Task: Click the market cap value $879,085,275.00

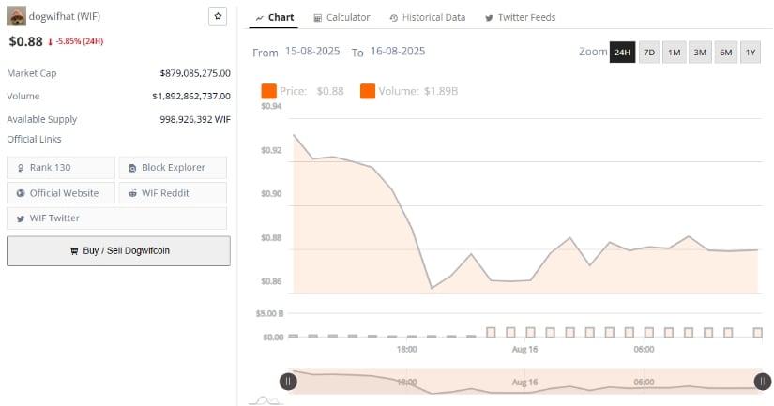Action: (195, 73)
